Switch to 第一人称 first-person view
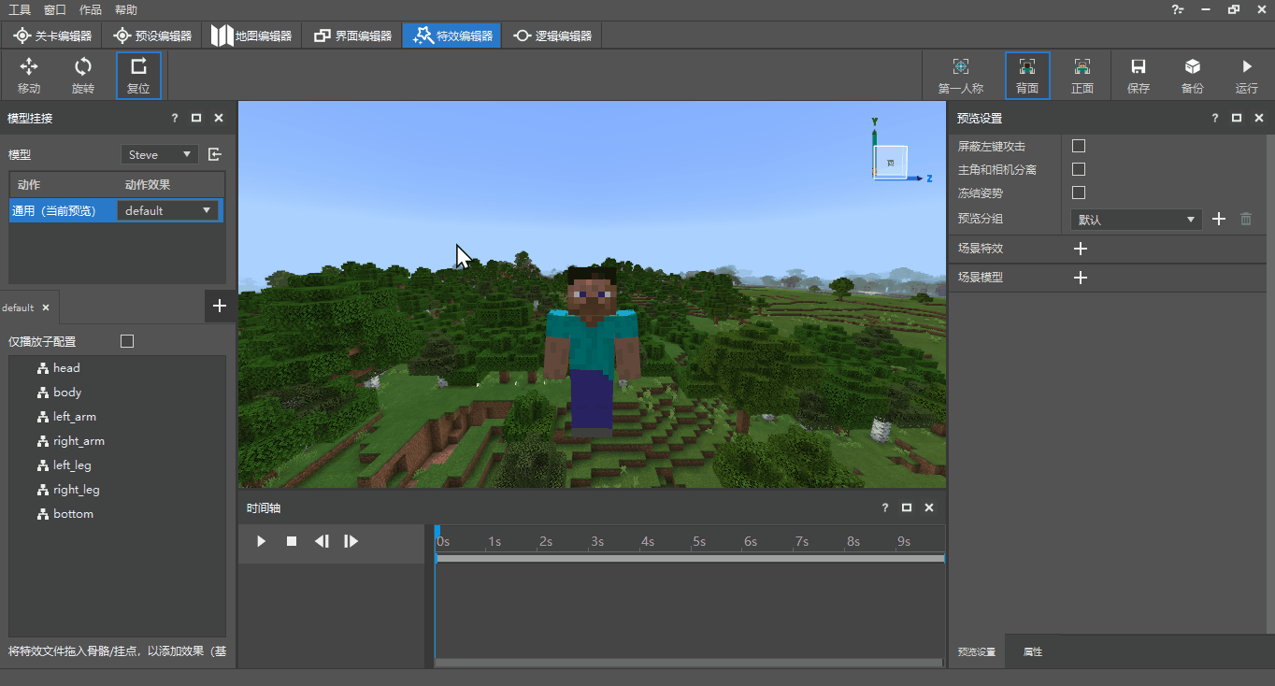This screenshot has width=1275, height=686. pyautogui.click(x=961, y=76)
